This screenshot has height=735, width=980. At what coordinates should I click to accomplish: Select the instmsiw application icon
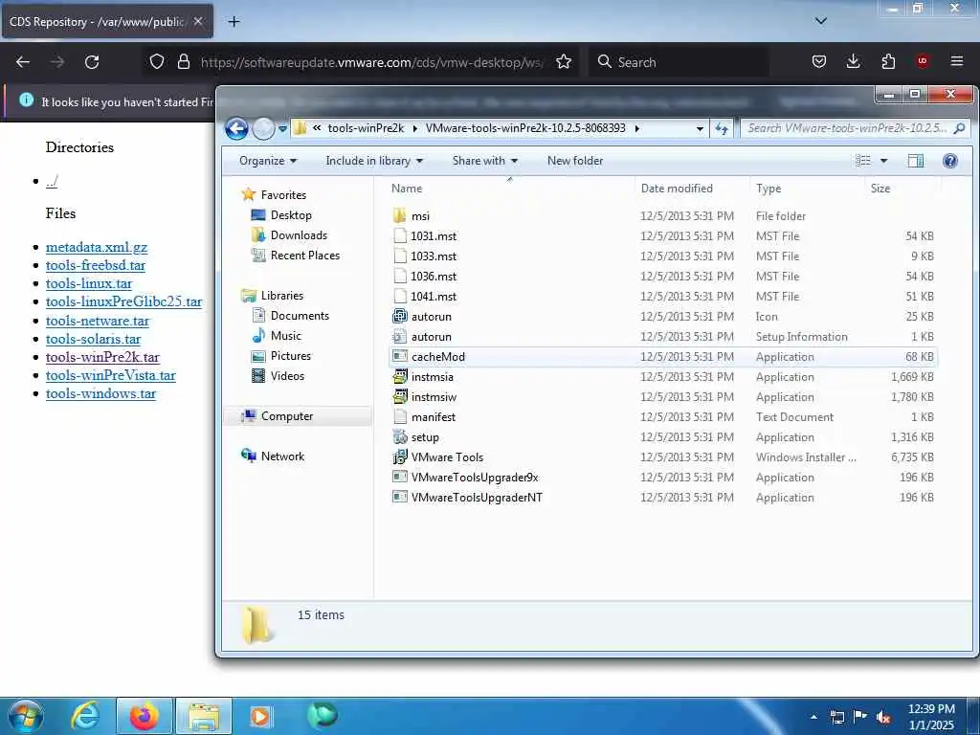click(x=400, y=396)
